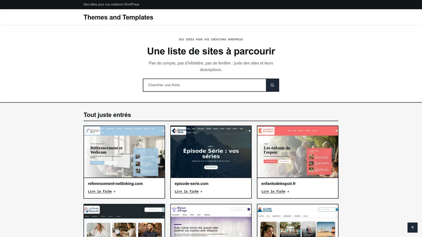The image size is (422, 237).
Task: Click top bar text 'Des idées pour vos créations WordPress'
Action: click(x=111, y=5)
